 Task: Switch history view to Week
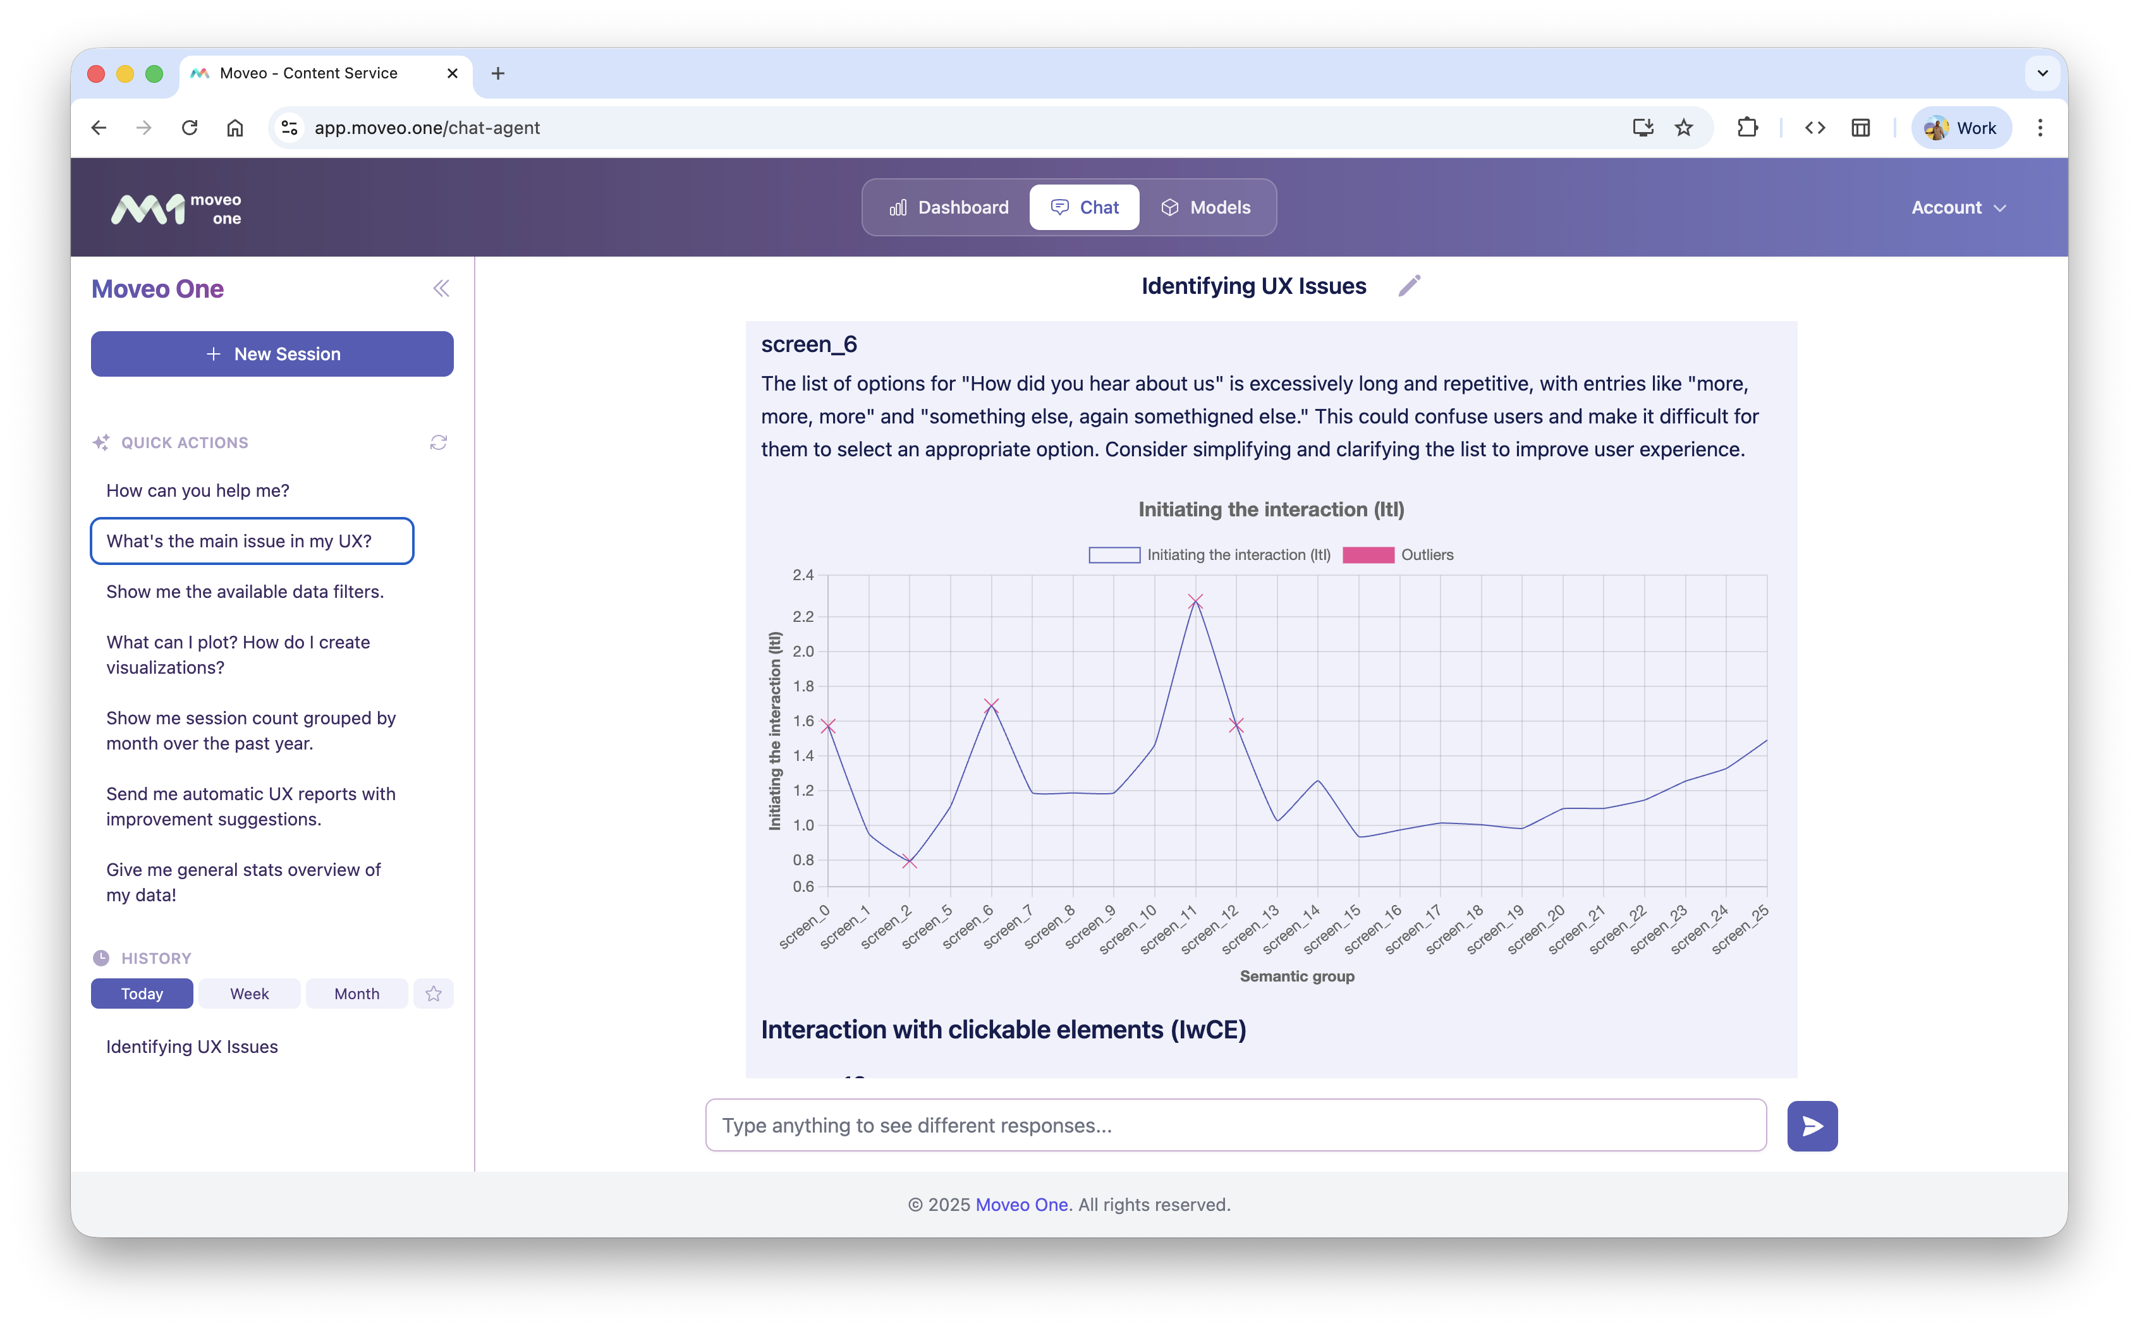(x=249, y=993)
